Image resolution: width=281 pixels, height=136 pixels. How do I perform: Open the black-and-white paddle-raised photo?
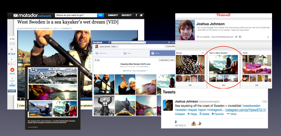tap(104, 105)
